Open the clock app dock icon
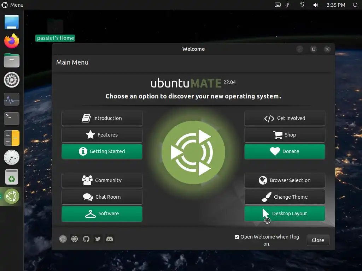This screenshot has height=271, width=362. (x=12, y=157)
